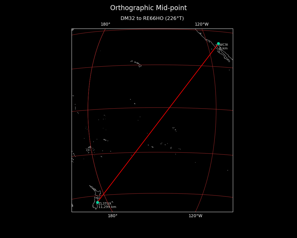Click Hawaii's Big Island outline
The height and width of the screenshot is (238, 297).
[140, 66]
